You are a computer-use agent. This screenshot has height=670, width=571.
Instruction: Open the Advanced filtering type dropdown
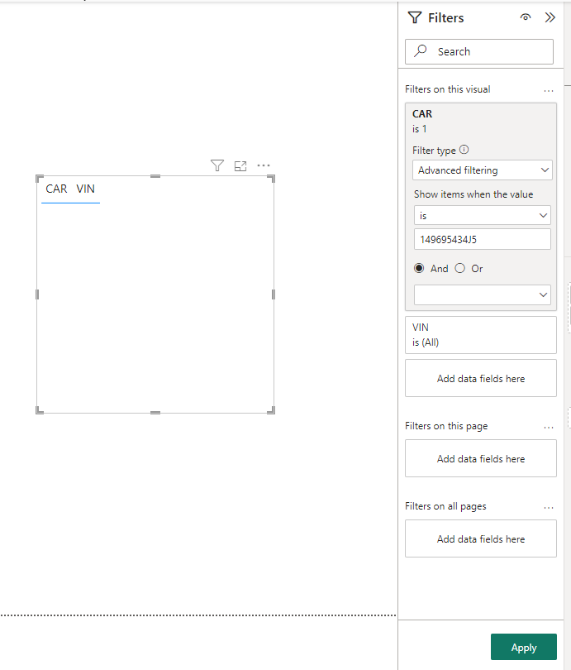tap(483, 170)
